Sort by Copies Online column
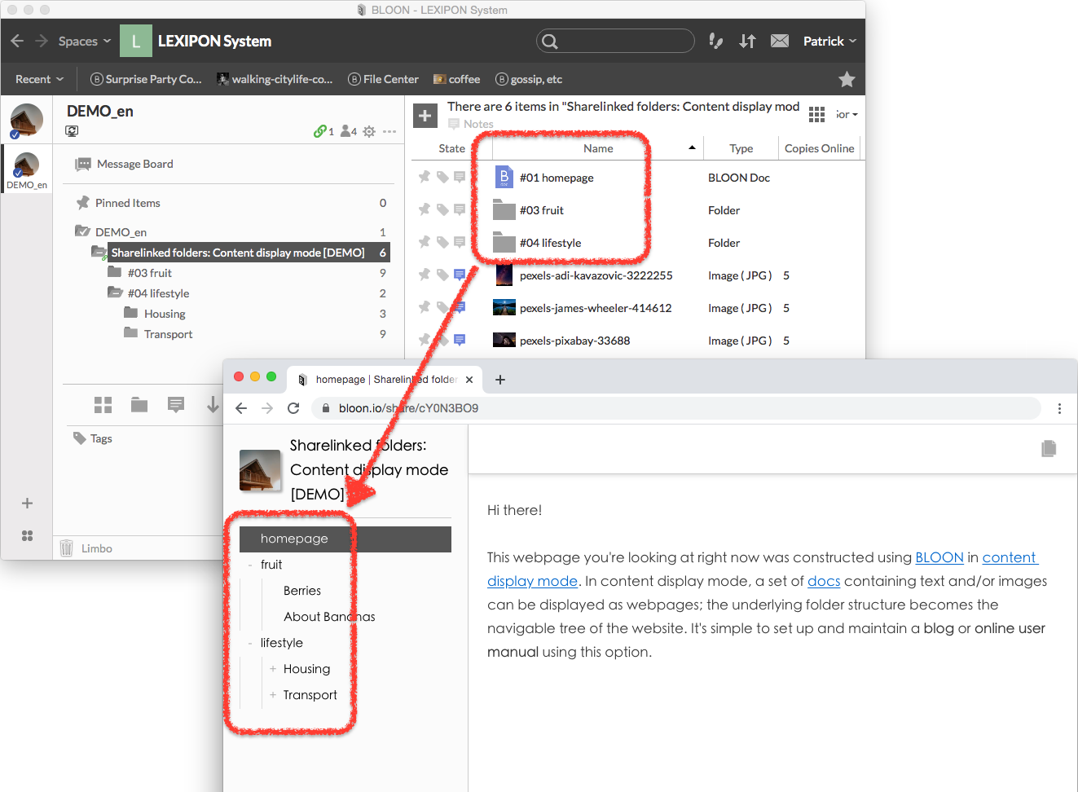1078x792 pixels. pos(819,148)
